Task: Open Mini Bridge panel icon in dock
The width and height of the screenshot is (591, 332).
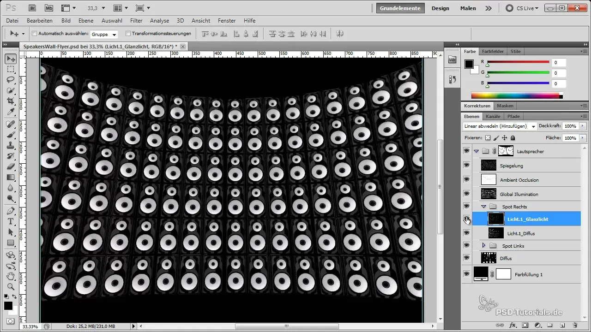Action: tap(452, 60)
